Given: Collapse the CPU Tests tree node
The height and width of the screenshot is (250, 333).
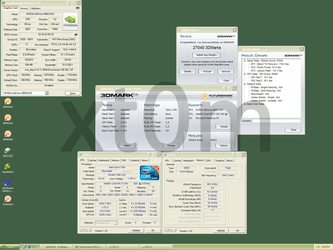Looking at the screenshot, I should pyautogui.click(x=245, y=74).
